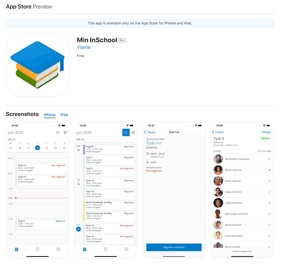Click the clipboard icon in first screenshot bottom bar
Screen dimensions: 282x267
tap(37, 249)
